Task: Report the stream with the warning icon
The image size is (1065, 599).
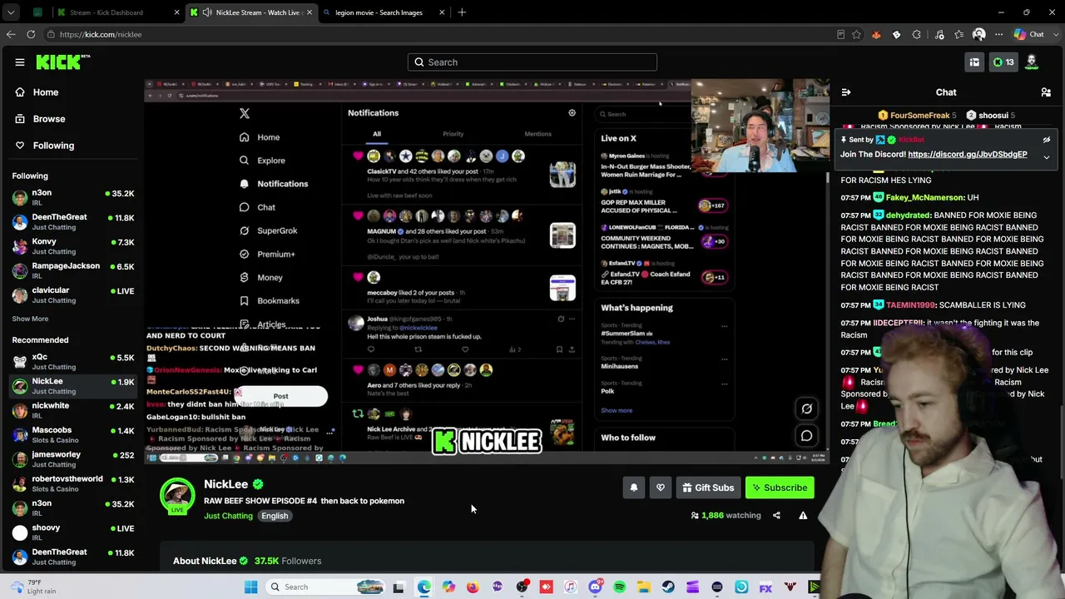Action: click(x=803, y=515)
